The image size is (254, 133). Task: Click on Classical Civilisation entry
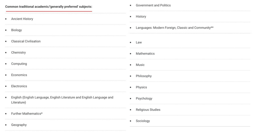pyautogui.click(x=26, y=41)
